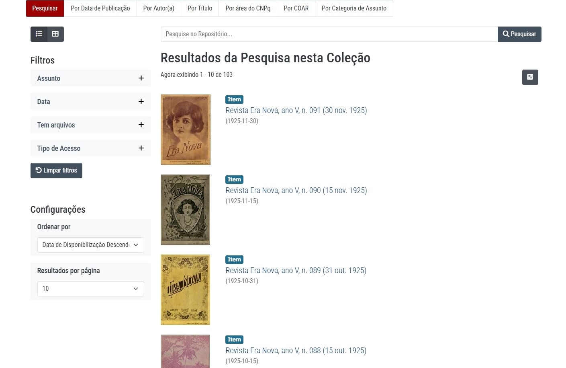Click the magnifying glass Pesquisar button
This screenshot has width=566, height=368.
coord(519,34)
